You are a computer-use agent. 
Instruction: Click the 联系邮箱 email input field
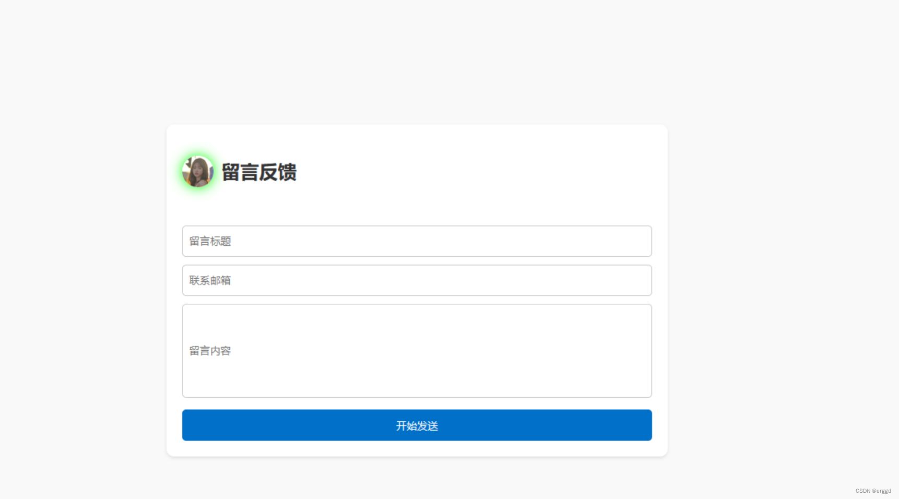417,280
